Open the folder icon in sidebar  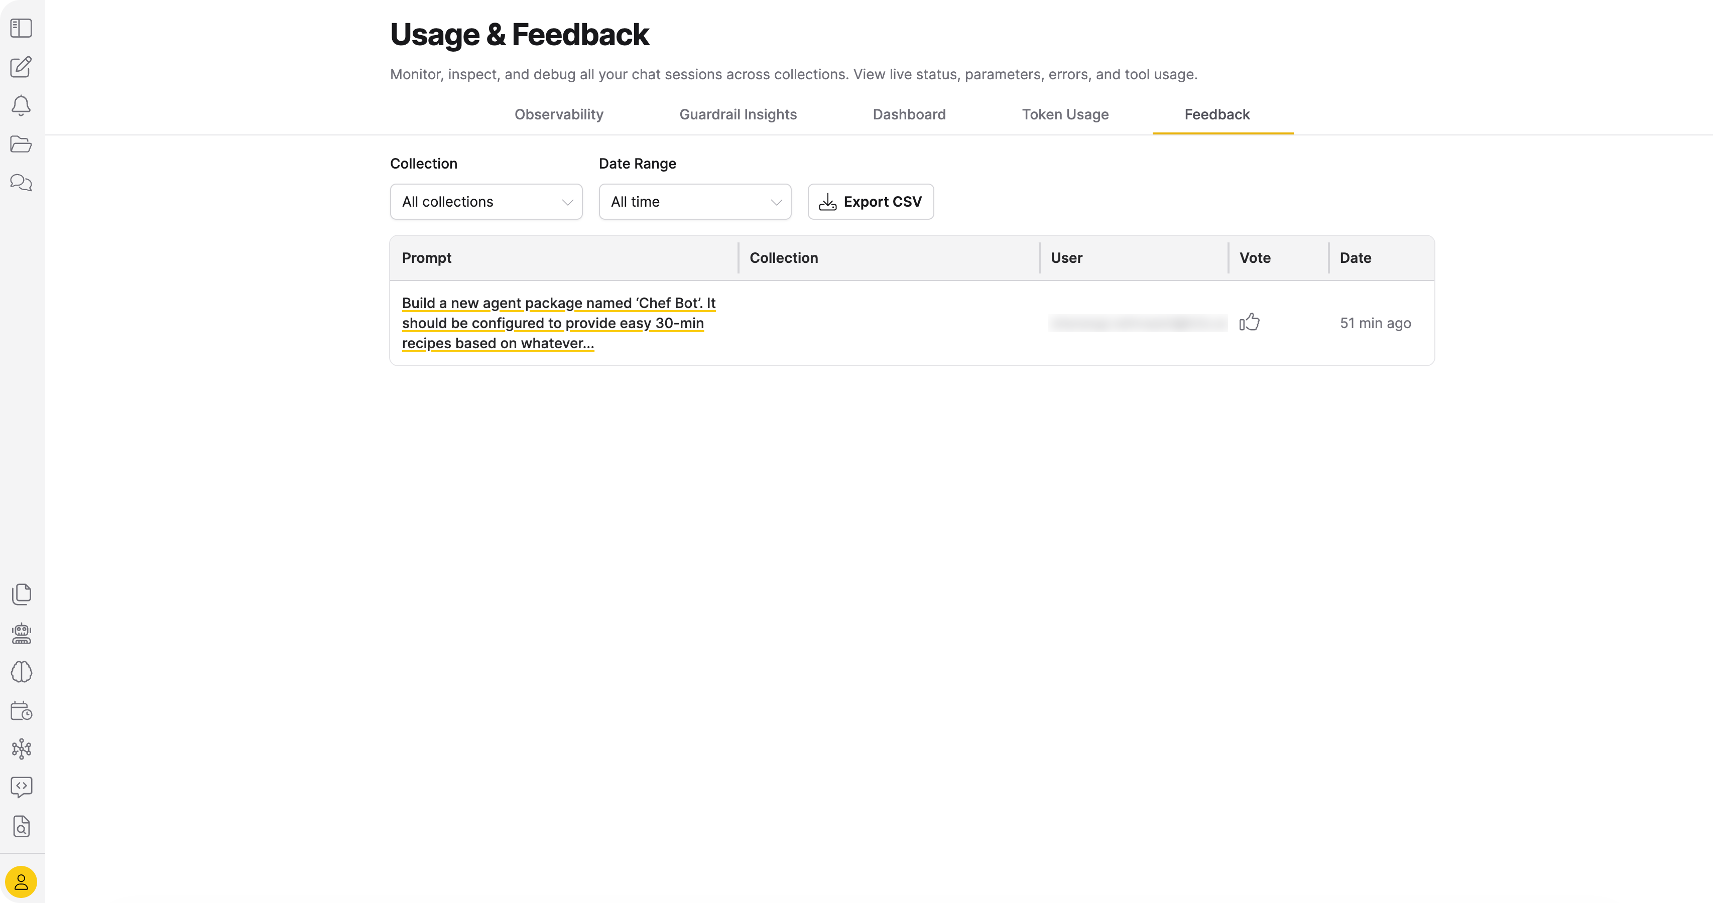point(21,144)
